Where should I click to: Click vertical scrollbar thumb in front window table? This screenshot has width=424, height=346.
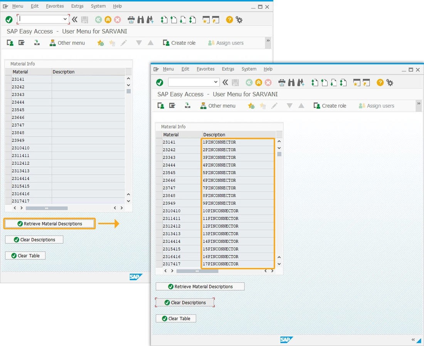point(279,154)
